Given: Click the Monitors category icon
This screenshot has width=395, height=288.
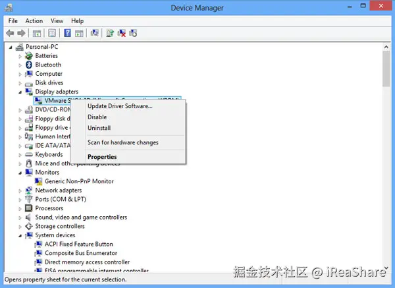Looking at the screenshot, I should coord(29,172).
